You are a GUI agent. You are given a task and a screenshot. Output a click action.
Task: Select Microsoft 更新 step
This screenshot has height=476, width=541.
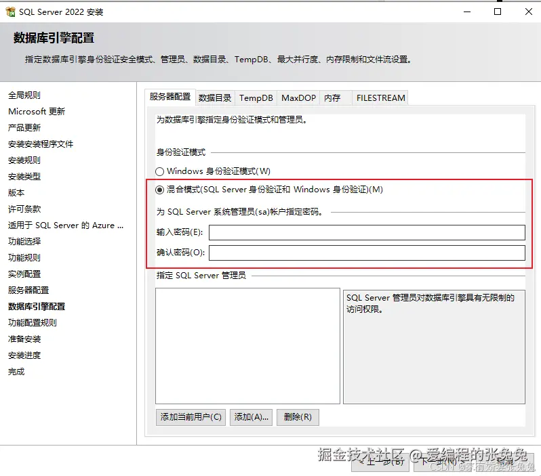click(x=37, y=111)
